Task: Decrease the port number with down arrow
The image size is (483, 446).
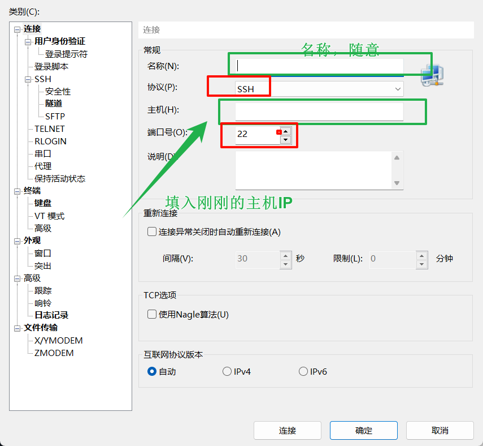Action: [285, 140]
